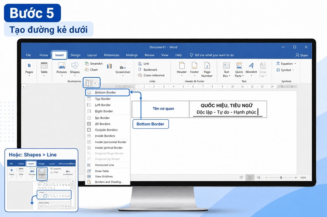Open the Header options
Image resolution: width=327 pixels, height=217 pixels.
point(181,68)
